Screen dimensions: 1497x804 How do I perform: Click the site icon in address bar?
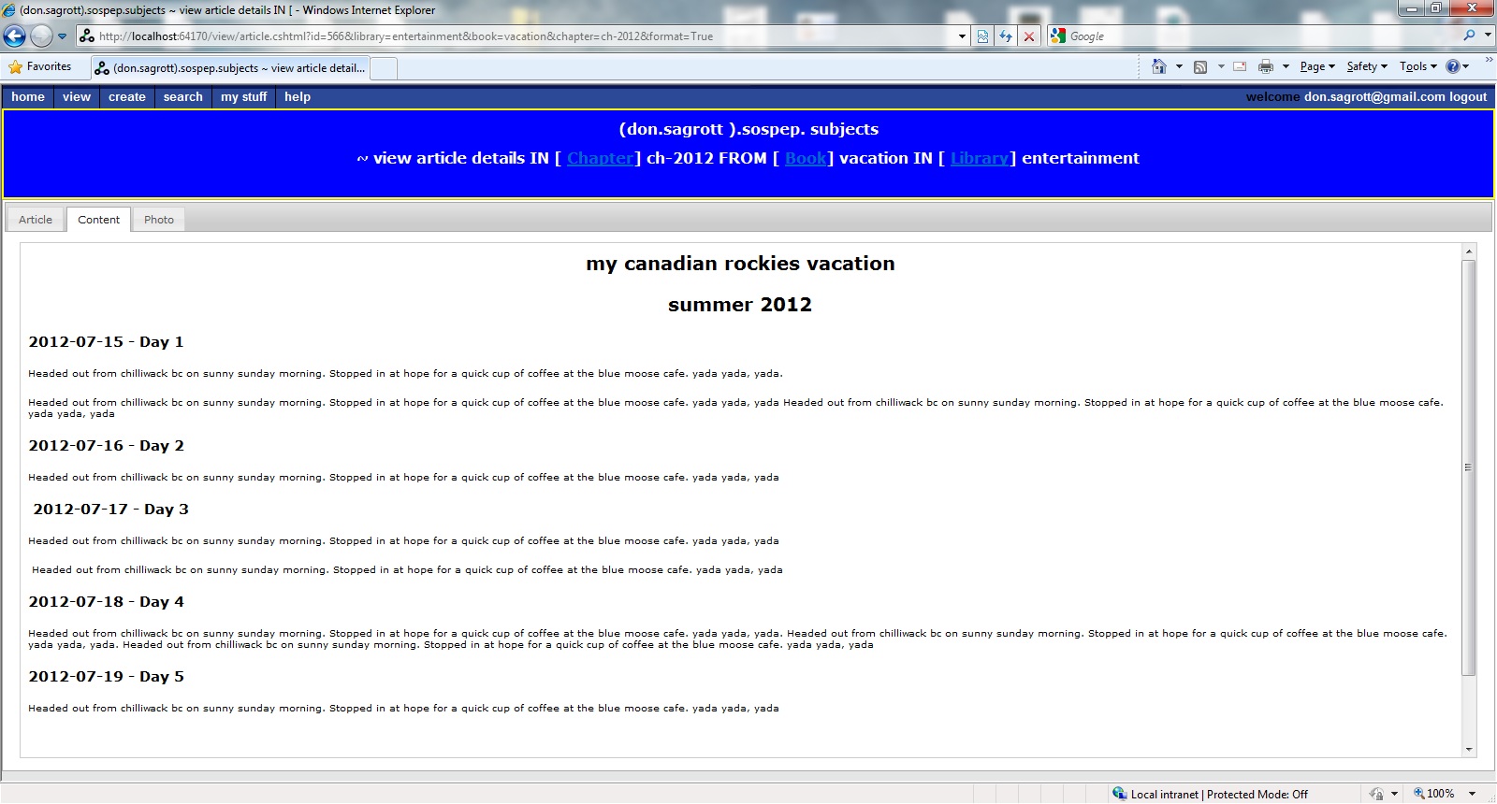87,36
